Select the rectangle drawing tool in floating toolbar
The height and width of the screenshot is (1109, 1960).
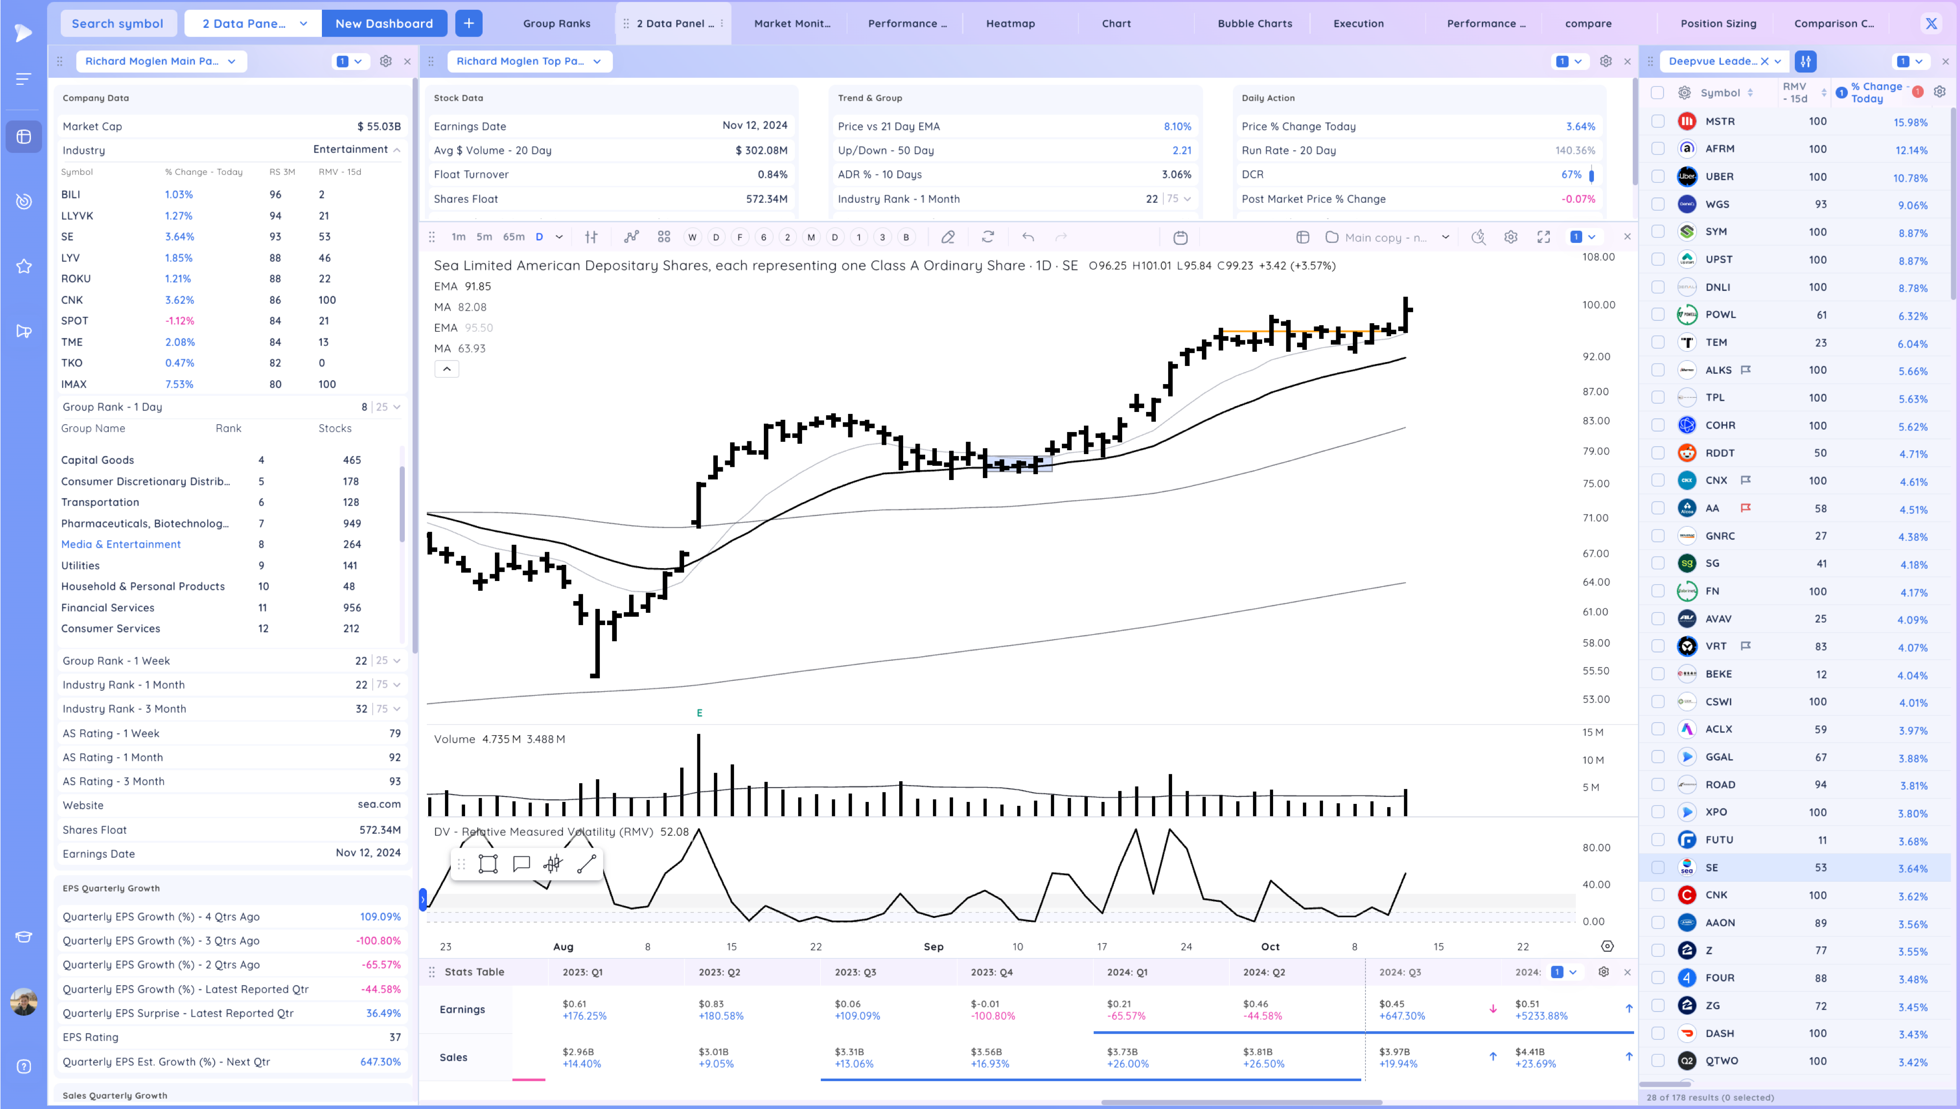488,864
